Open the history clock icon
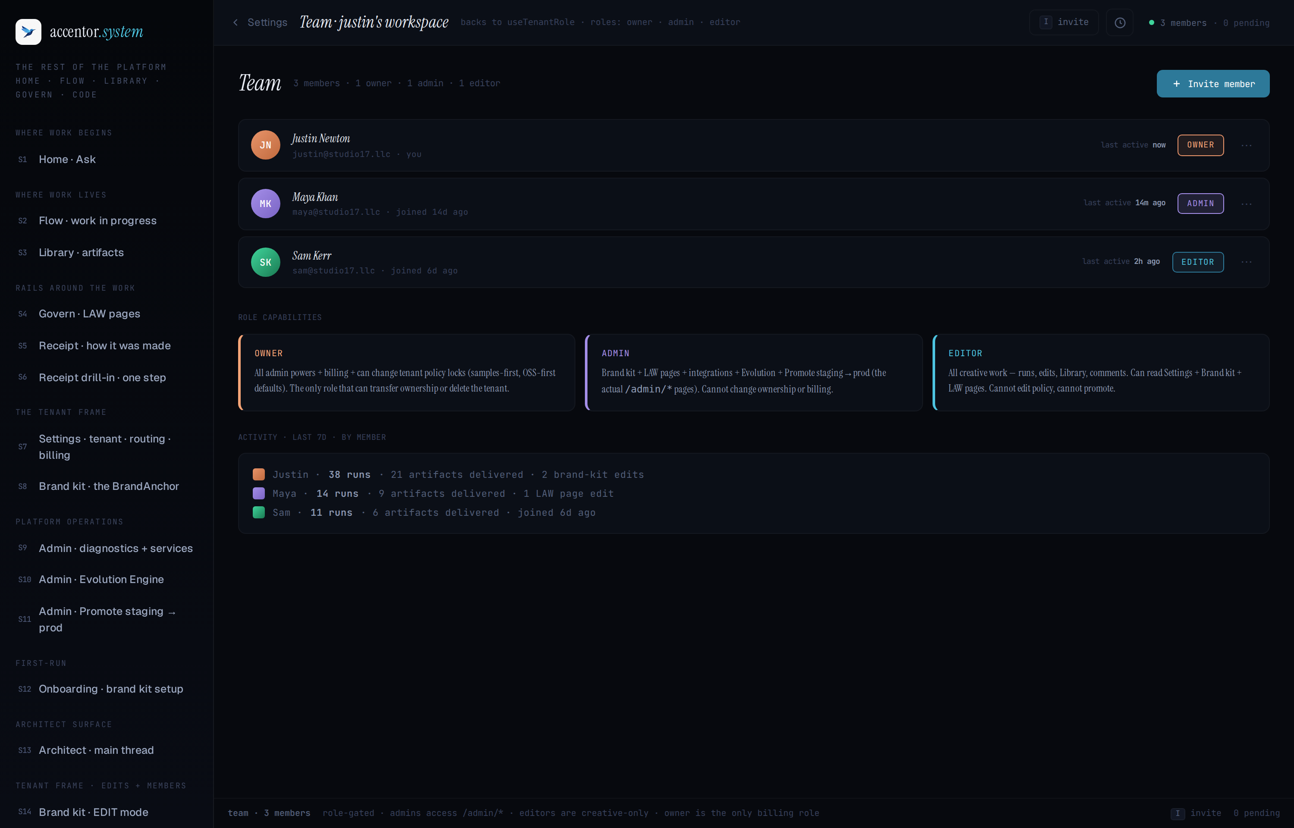 coord(1120,22)
